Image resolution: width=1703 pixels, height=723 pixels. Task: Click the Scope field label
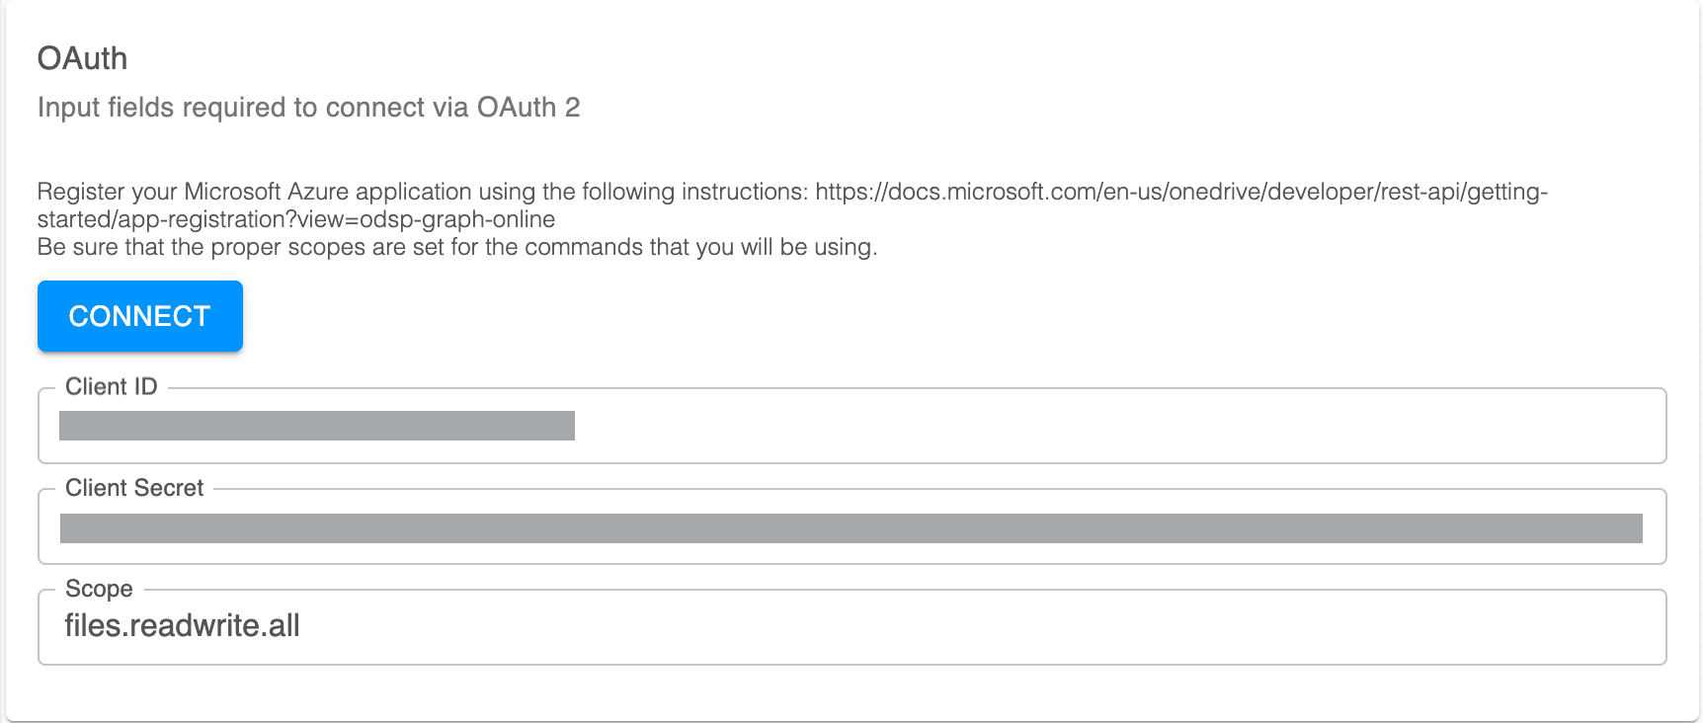[x=99, y=588]
